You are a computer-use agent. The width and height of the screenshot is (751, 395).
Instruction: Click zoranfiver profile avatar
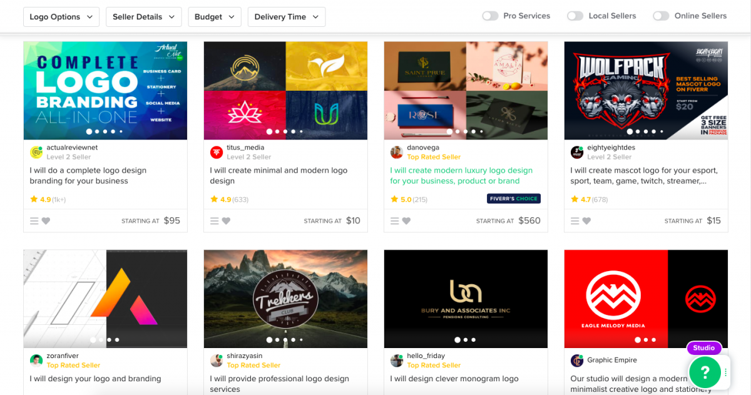coord(36,361)
